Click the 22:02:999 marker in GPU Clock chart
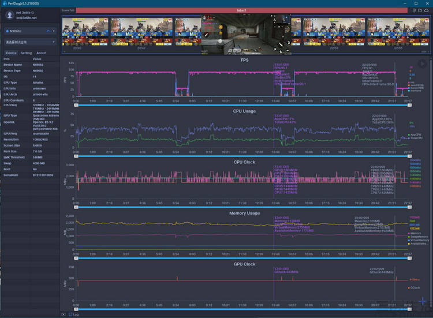 tap(377, 269)
